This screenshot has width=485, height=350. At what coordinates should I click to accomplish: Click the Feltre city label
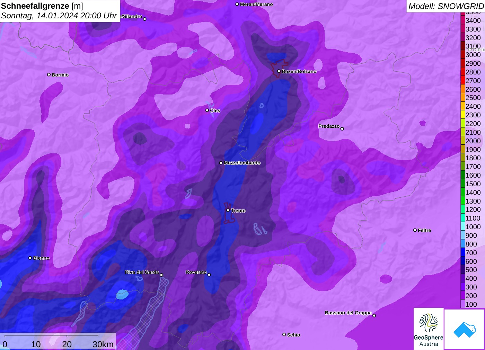tap(424, 230)
